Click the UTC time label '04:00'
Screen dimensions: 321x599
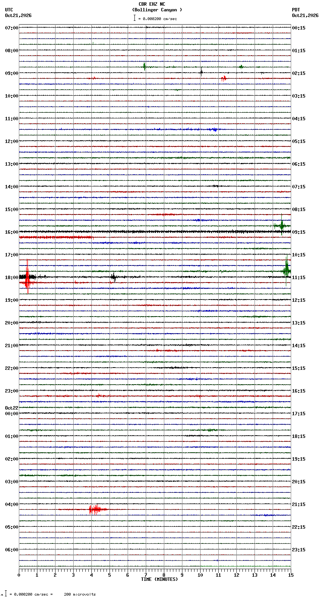click(12, 504)
